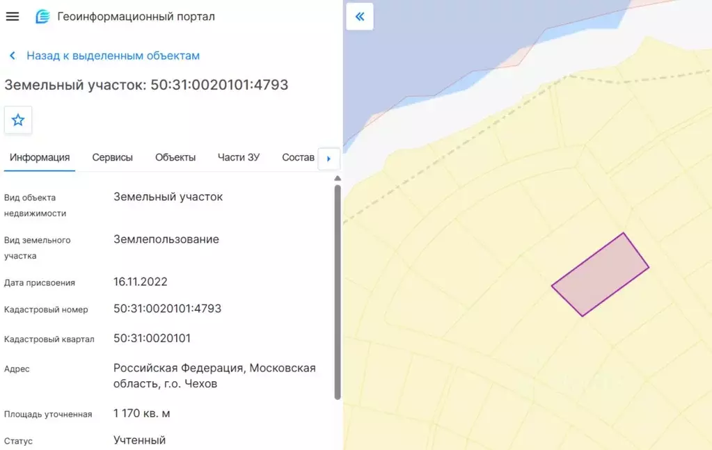Go back via Назад к выделенным объектам
712x450 pixels.
[113, 56]
